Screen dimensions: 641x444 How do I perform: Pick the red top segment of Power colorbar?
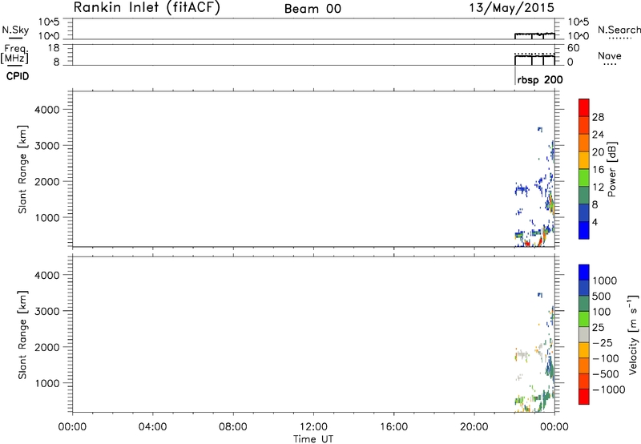coord(584,107)
